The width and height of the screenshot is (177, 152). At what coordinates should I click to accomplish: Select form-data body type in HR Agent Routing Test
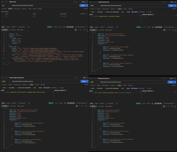(99, 88)
